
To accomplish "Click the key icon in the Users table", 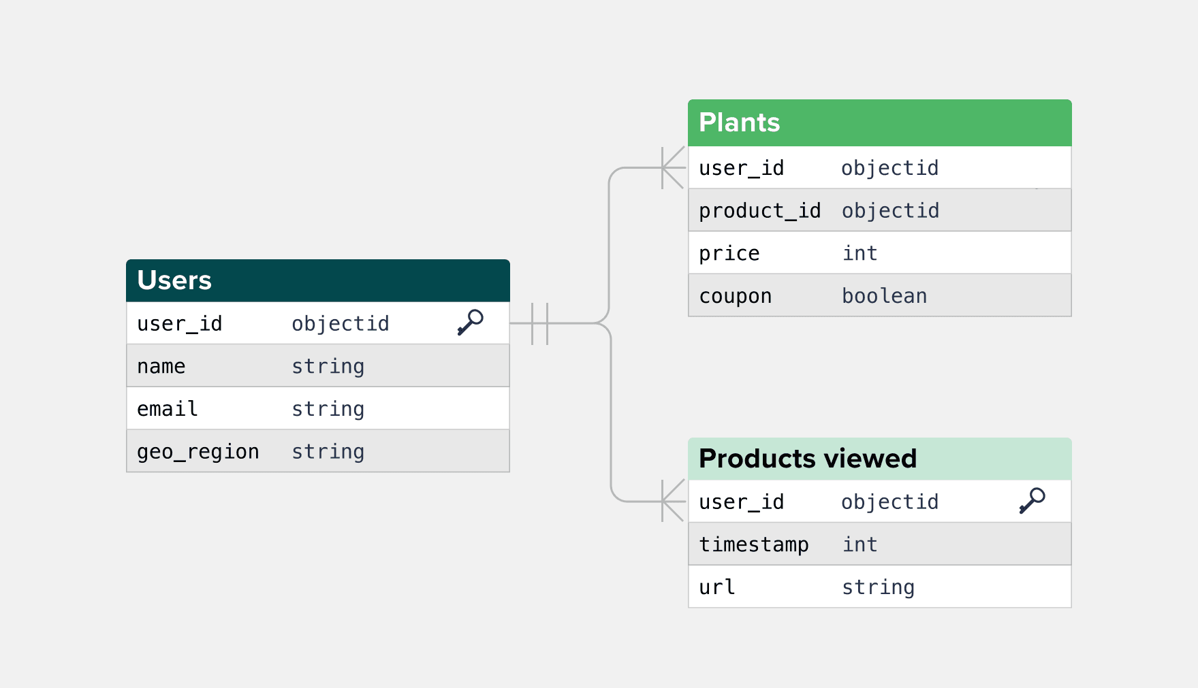I will [x=470, y=323].
